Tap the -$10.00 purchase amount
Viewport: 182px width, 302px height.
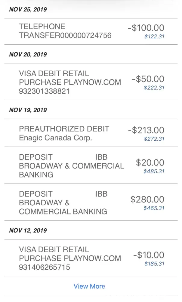point(149,255)
